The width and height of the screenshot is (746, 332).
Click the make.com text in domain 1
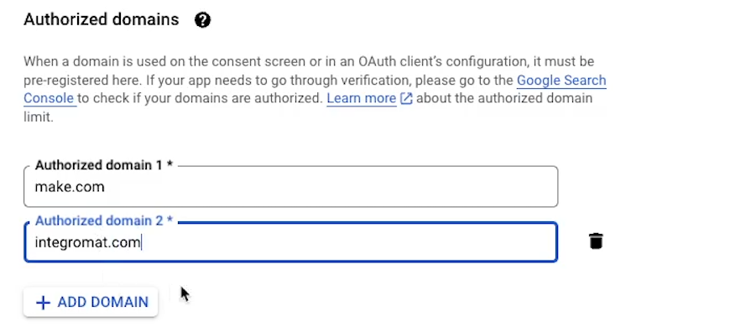click(70, 187)
